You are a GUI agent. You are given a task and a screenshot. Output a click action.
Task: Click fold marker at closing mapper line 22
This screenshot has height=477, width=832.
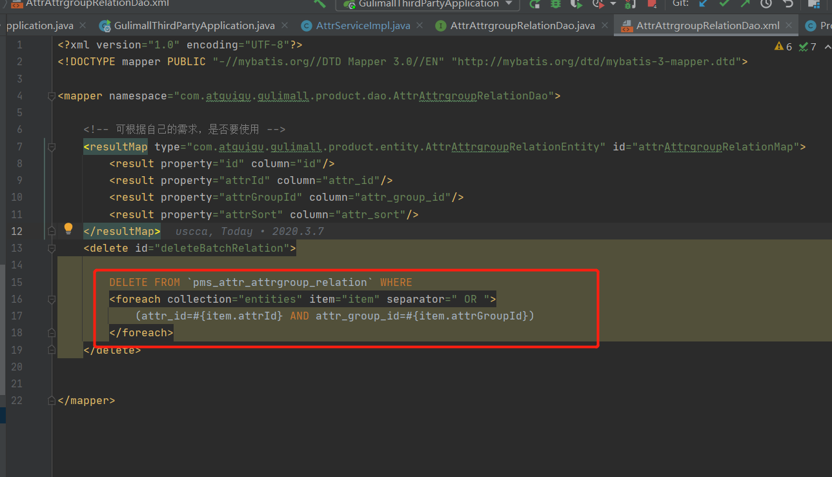coord(52,400)
